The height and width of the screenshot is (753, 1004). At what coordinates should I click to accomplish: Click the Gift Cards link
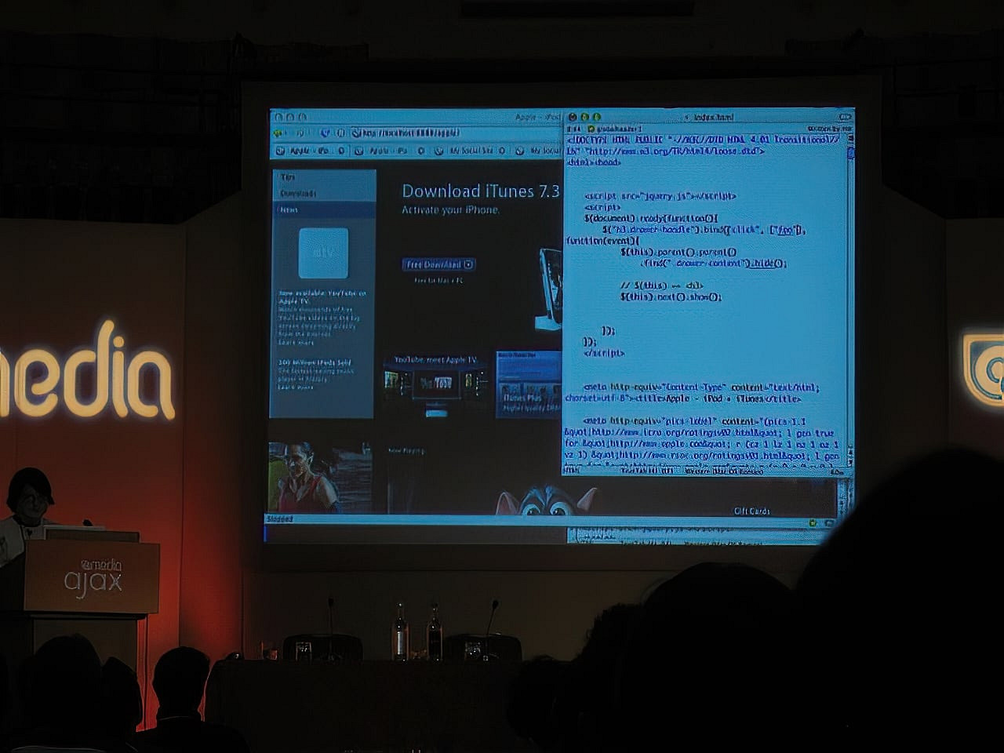[x=751, y=511]
